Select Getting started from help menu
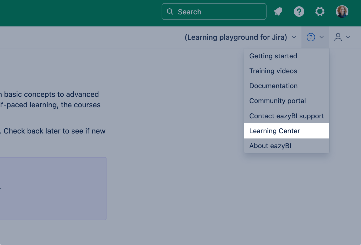361x245 pixels. (273, 56)
